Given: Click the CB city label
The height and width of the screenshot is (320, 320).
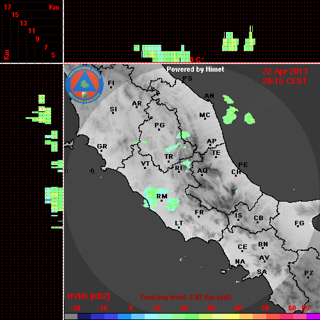Looking at the screenshot, I should [259, 218].
